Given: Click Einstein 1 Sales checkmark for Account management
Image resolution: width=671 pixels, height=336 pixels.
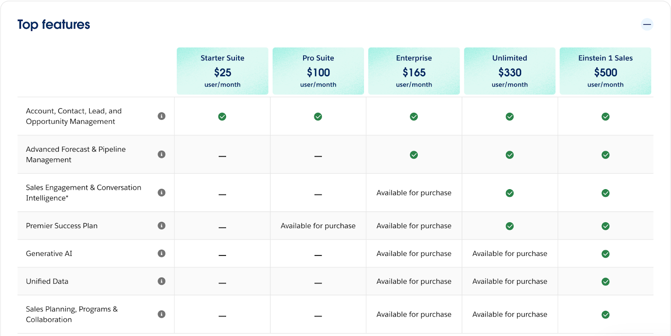Looking at the screenshot, I should [606, 117].
